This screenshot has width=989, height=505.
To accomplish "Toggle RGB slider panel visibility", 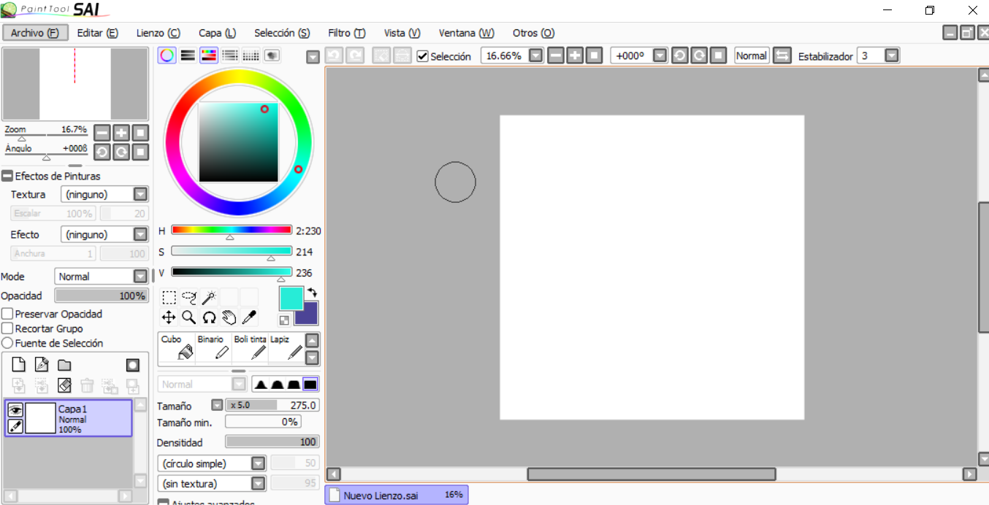I will point(188,55).
